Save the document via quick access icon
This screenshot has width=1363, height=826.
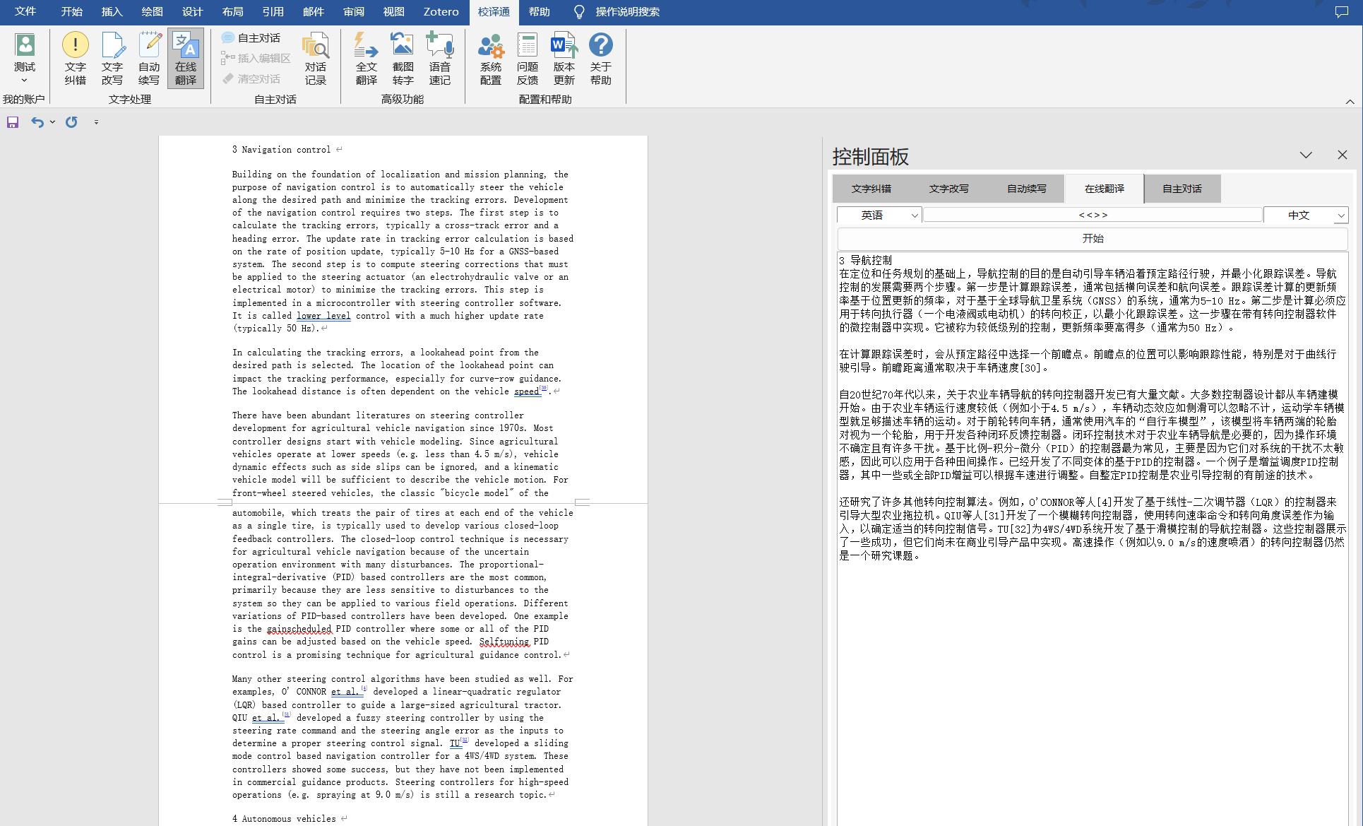(13, 122)
